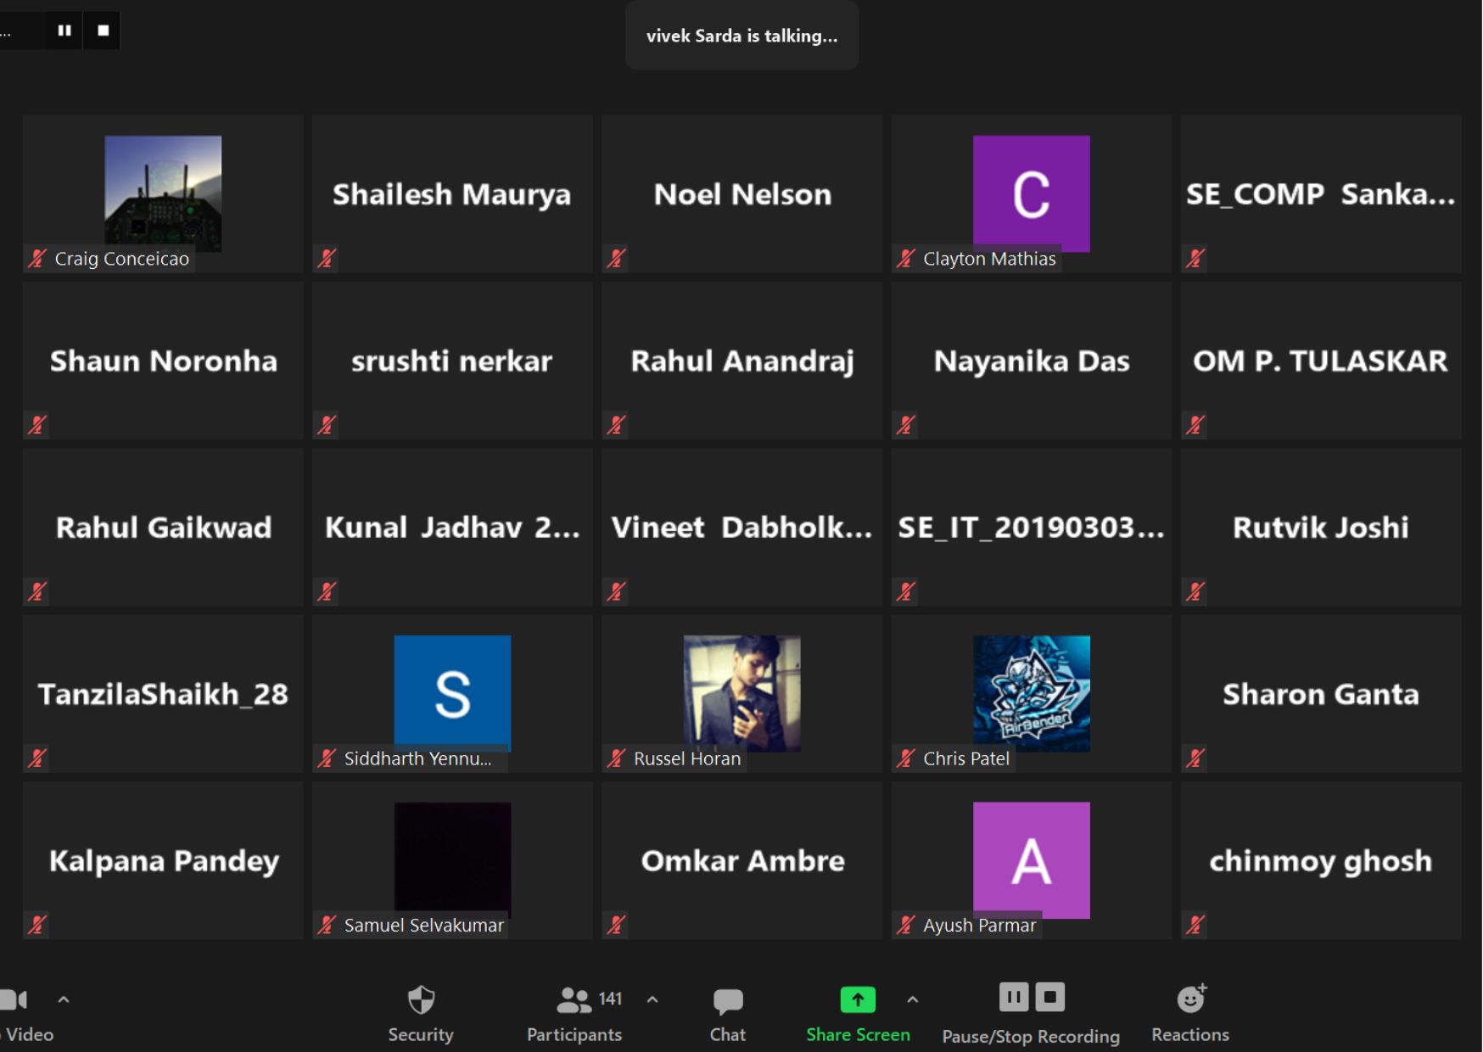The width and height of the screenshot is (1483, 1052).
Task: Select the Rahul Gaikwad name text
Action: [x=164, y=528]
